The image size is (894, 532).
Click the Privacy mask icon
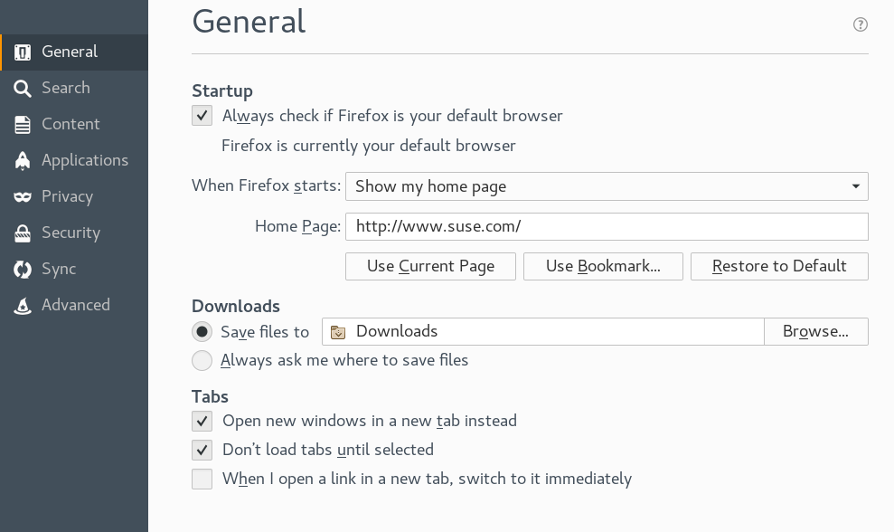click(x=23, y=196)
